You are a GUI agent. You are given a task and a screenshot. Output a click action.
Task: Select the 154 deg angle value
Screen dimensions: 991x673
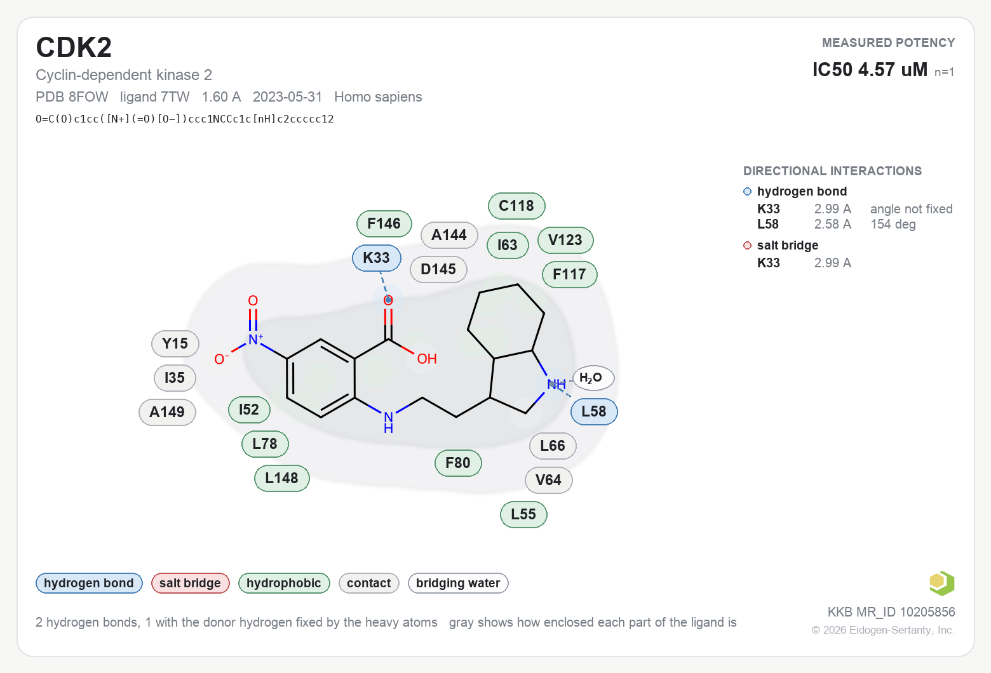point(893,224)
